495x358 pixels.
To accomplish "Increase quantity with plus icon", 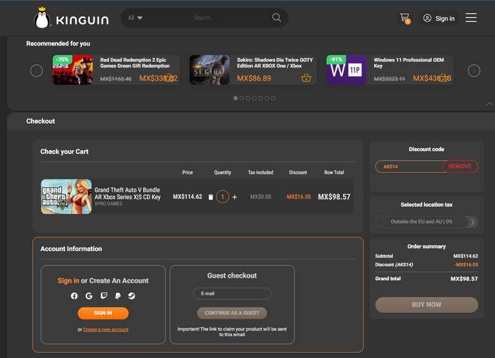I will coord(235,197).
